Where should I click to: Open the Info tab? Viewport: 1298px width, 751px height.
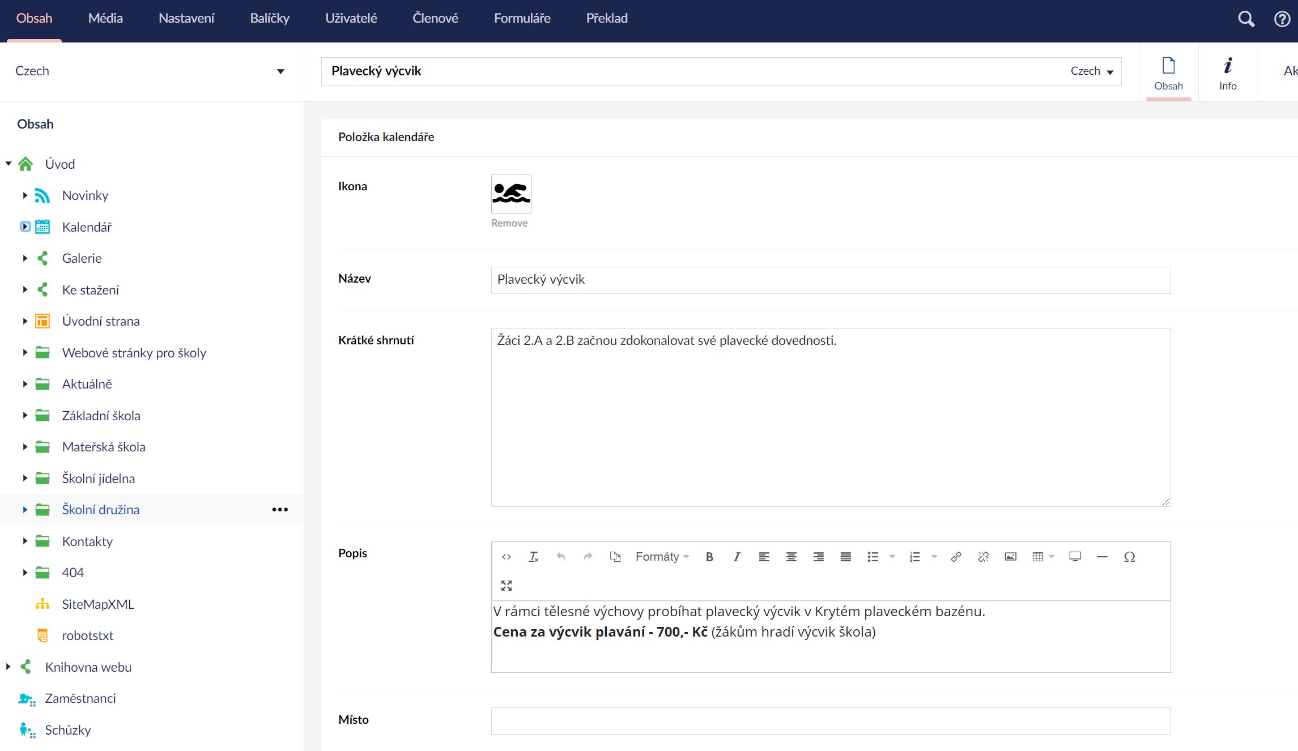(1228, 74)
